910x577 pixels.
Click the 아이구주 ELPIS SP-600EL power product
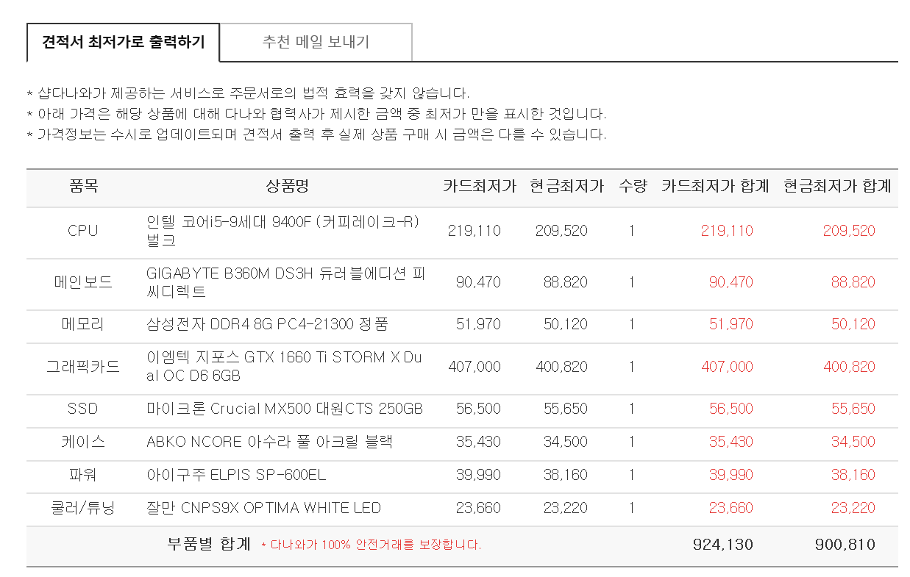click(236, 475)
